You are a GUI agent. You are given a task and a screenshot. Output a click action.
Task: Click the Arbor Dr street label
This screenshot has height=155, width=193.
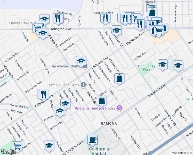pyautogui.click(x=79, y=21)
